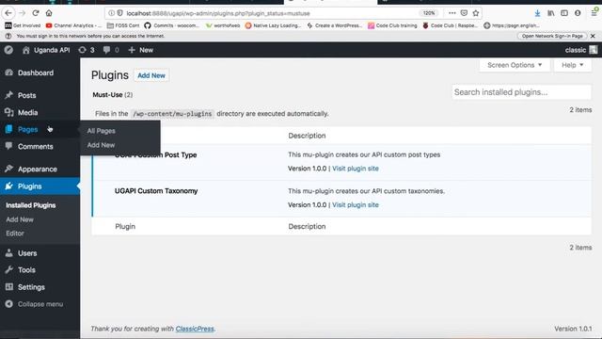
Task: Expand the Help dropdown tab
Action: pyautogui.click(x=572, y=65)
